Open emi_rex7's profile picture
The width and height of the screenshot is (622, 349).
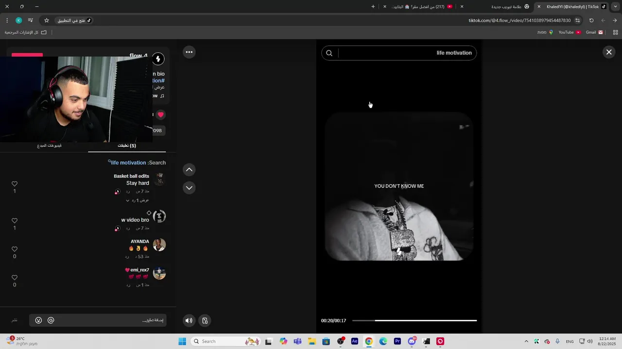(x=159, y=273)
